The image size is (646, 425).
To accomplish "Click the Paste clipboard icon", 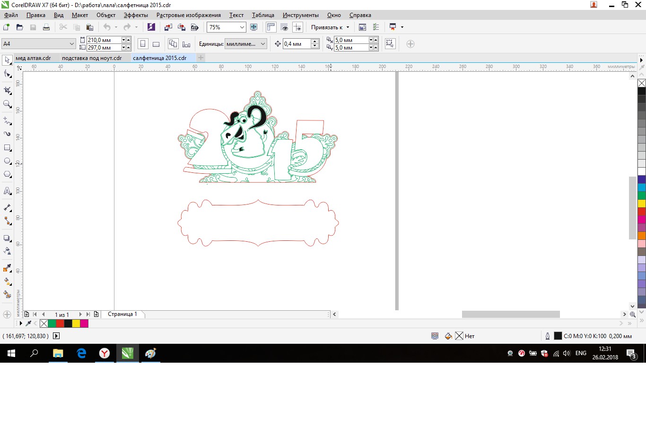I will point(89,27).
